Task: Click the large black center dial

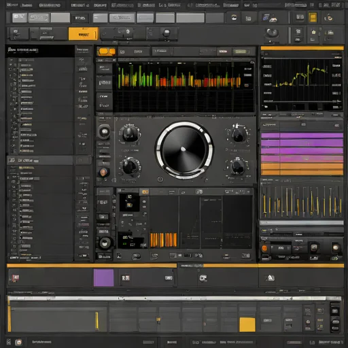Action: point(184,150)
